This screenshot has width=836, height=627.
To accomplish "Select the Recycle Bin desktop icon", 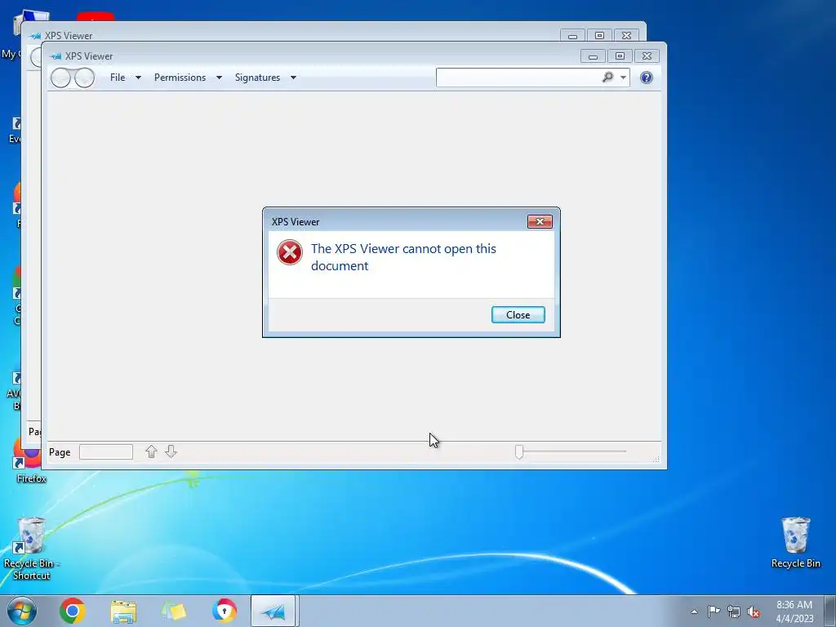I will point(795,543).
